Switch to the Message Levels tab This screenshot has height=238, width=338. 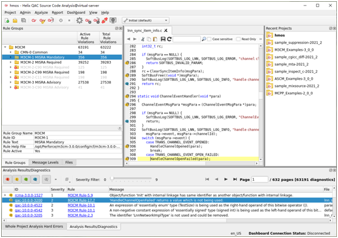(x=45, y=162)
